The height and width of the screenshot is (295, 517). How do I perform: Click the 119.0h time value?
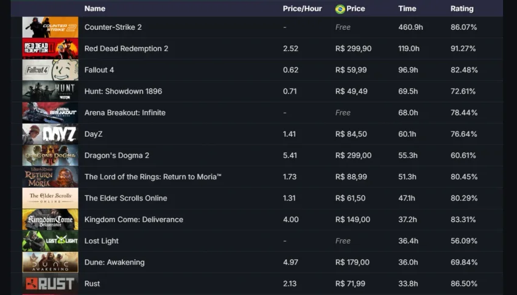409,49
